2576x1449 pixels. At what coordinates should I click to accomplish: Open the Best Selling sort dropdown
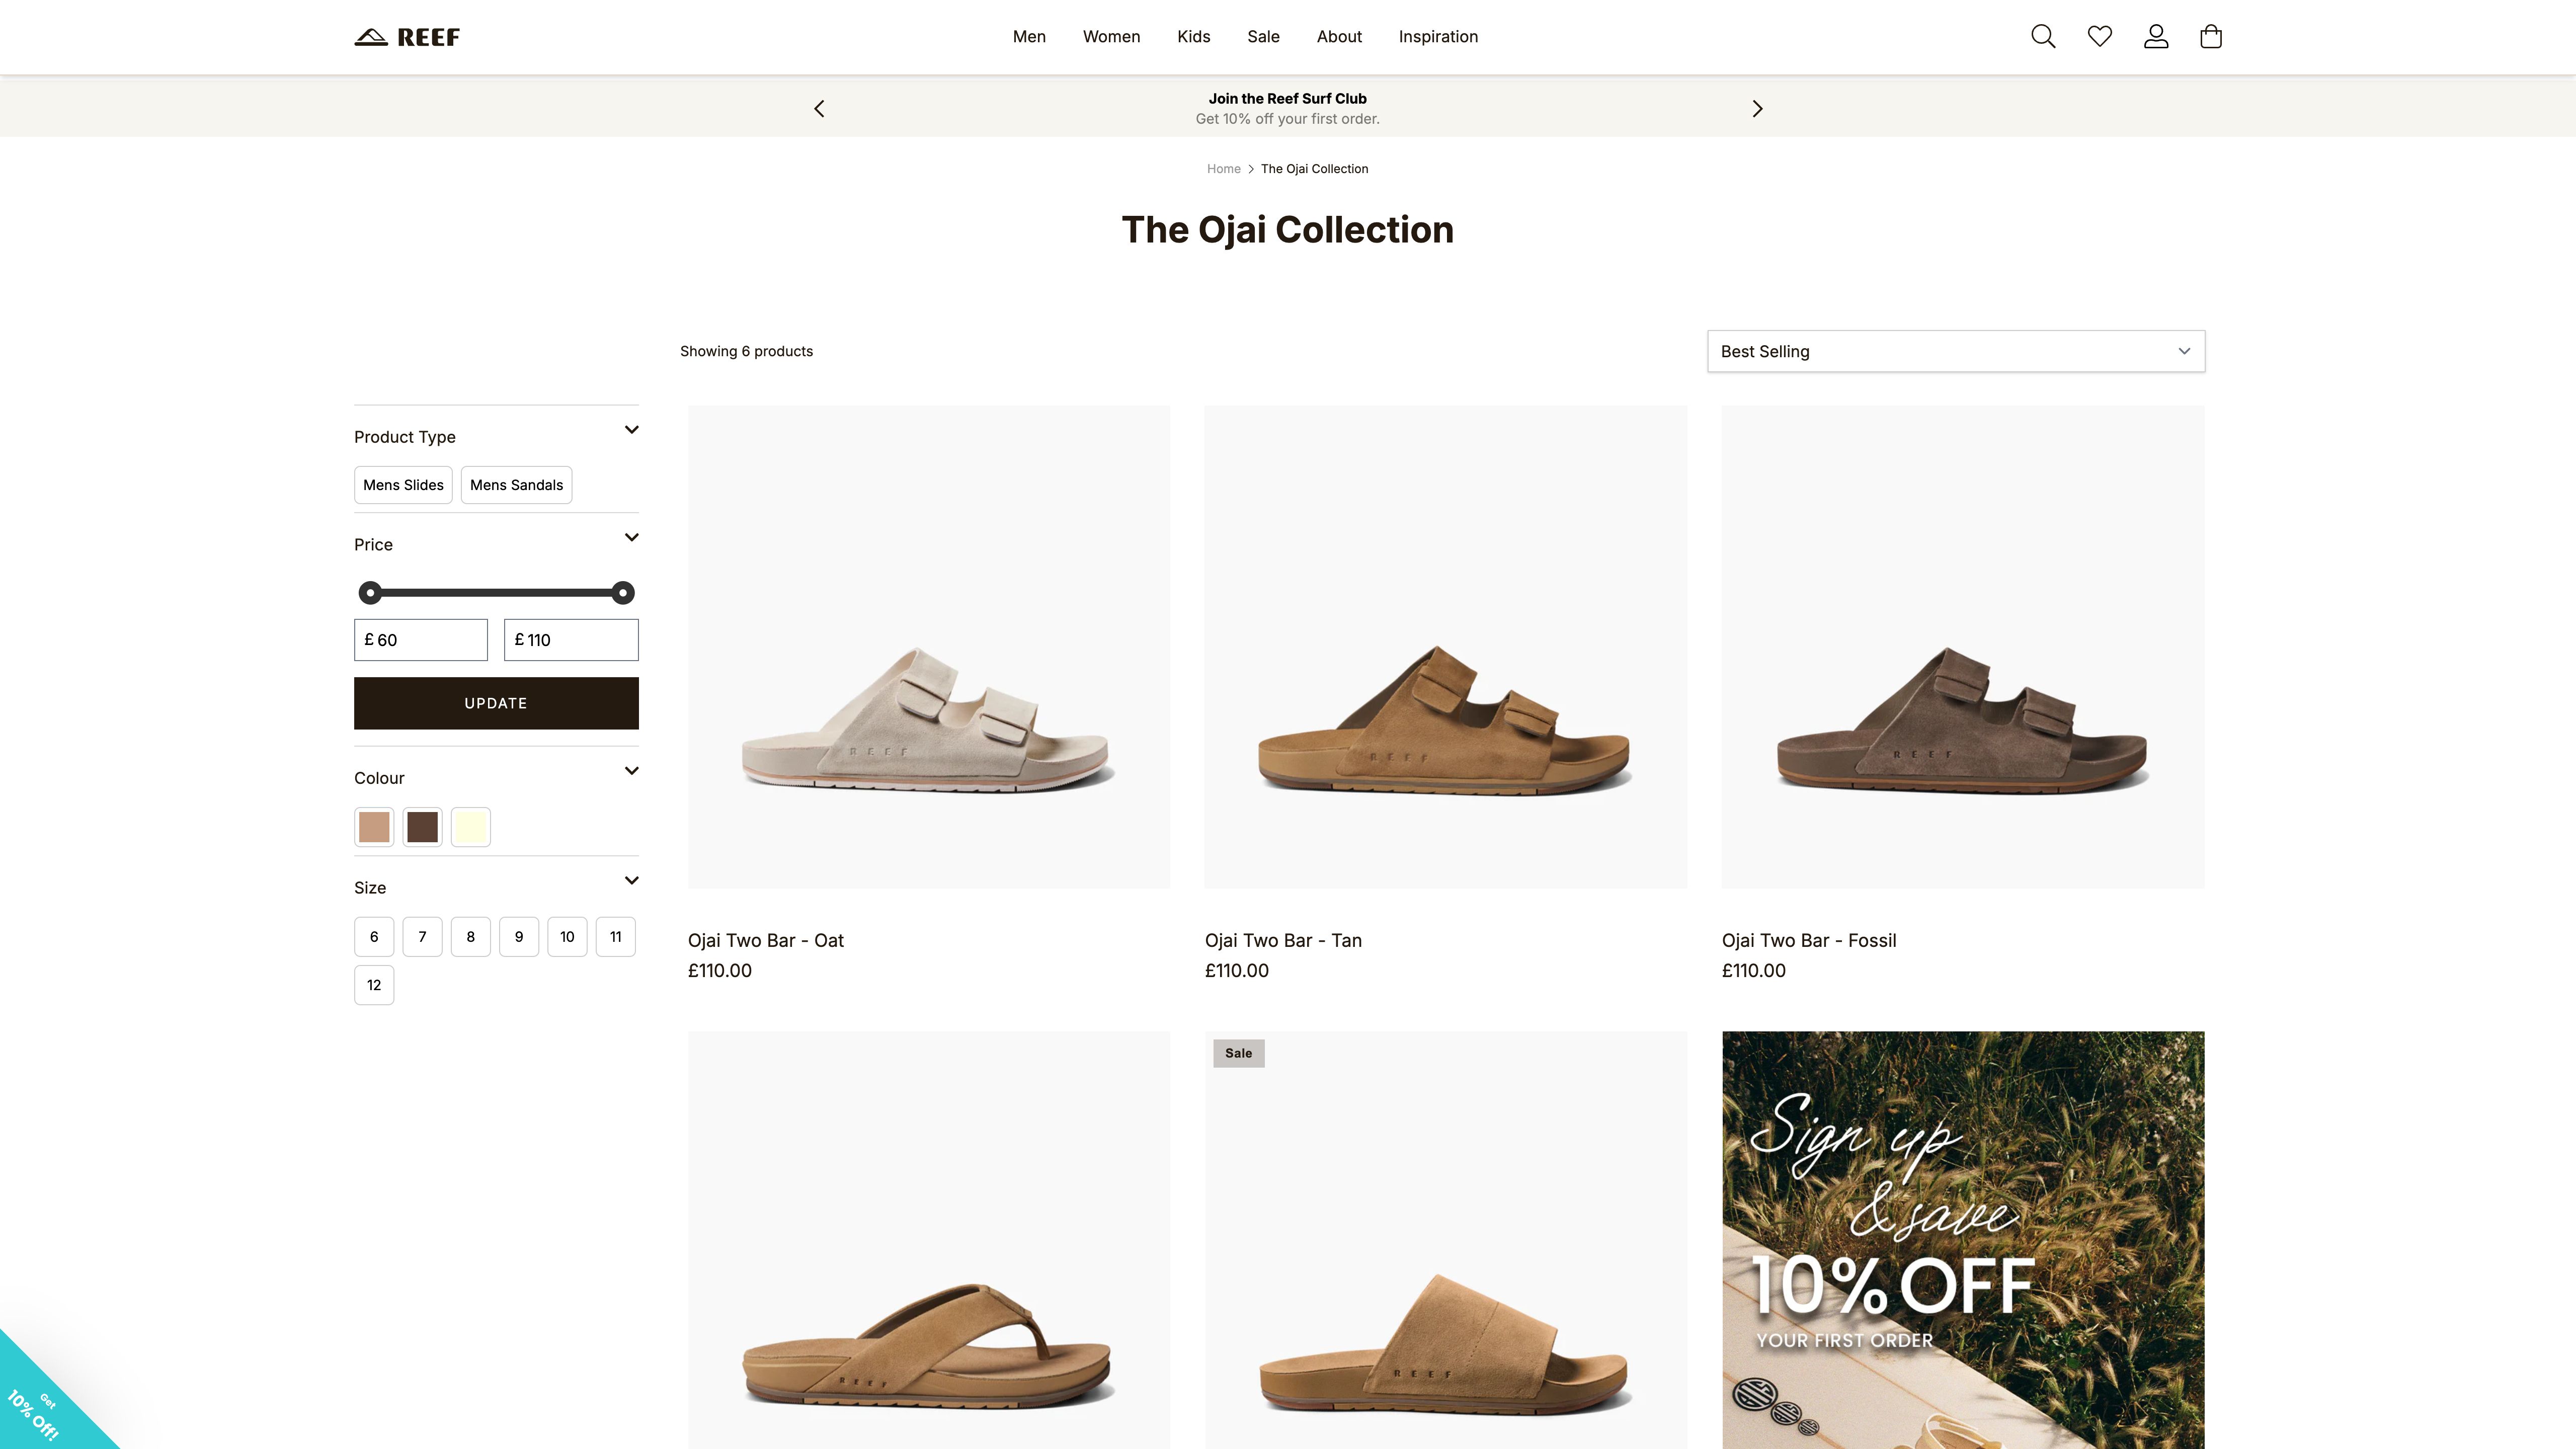coord(1955,351)
